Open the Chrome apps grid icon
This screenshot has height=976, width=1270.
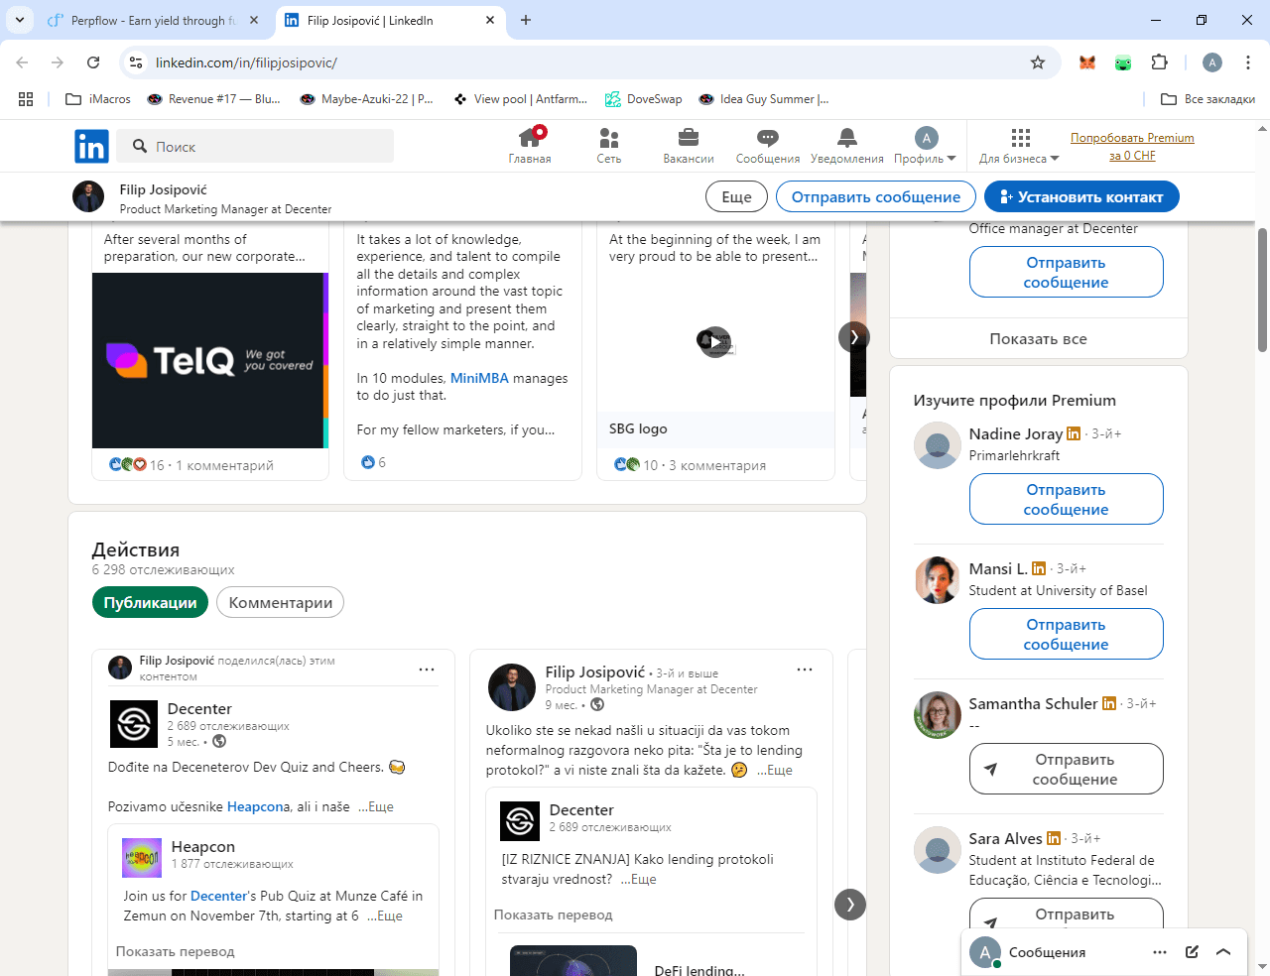coord(26,99)
